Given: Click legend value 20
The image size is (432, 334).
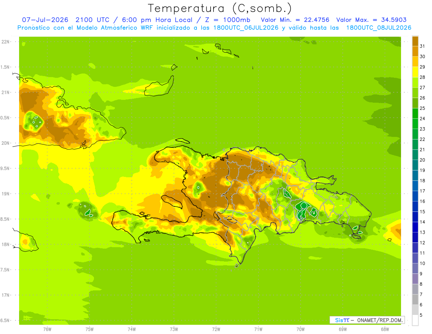Looking at the screenshot, I should (422, 160).
